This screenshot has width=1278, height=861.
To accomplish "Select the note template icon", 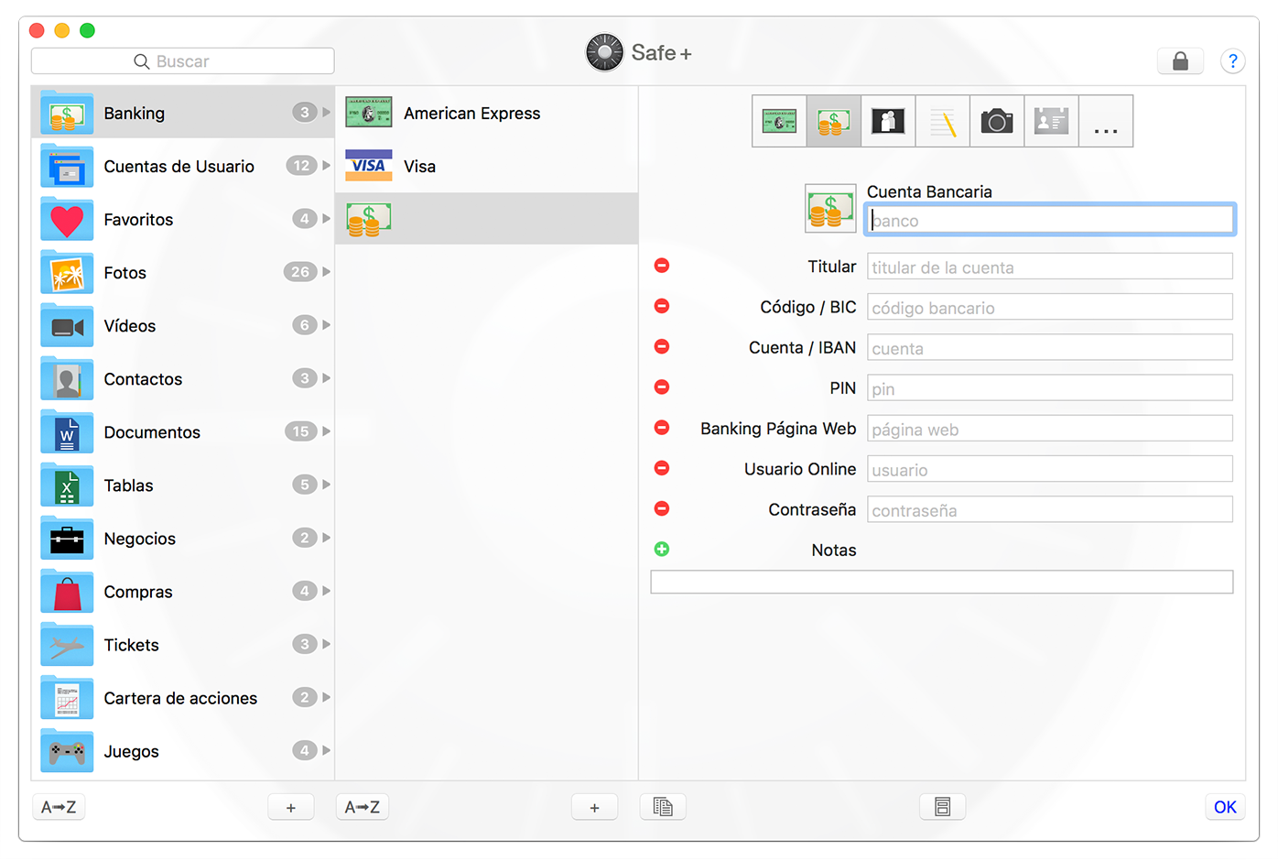I will [x=942, y=121].
